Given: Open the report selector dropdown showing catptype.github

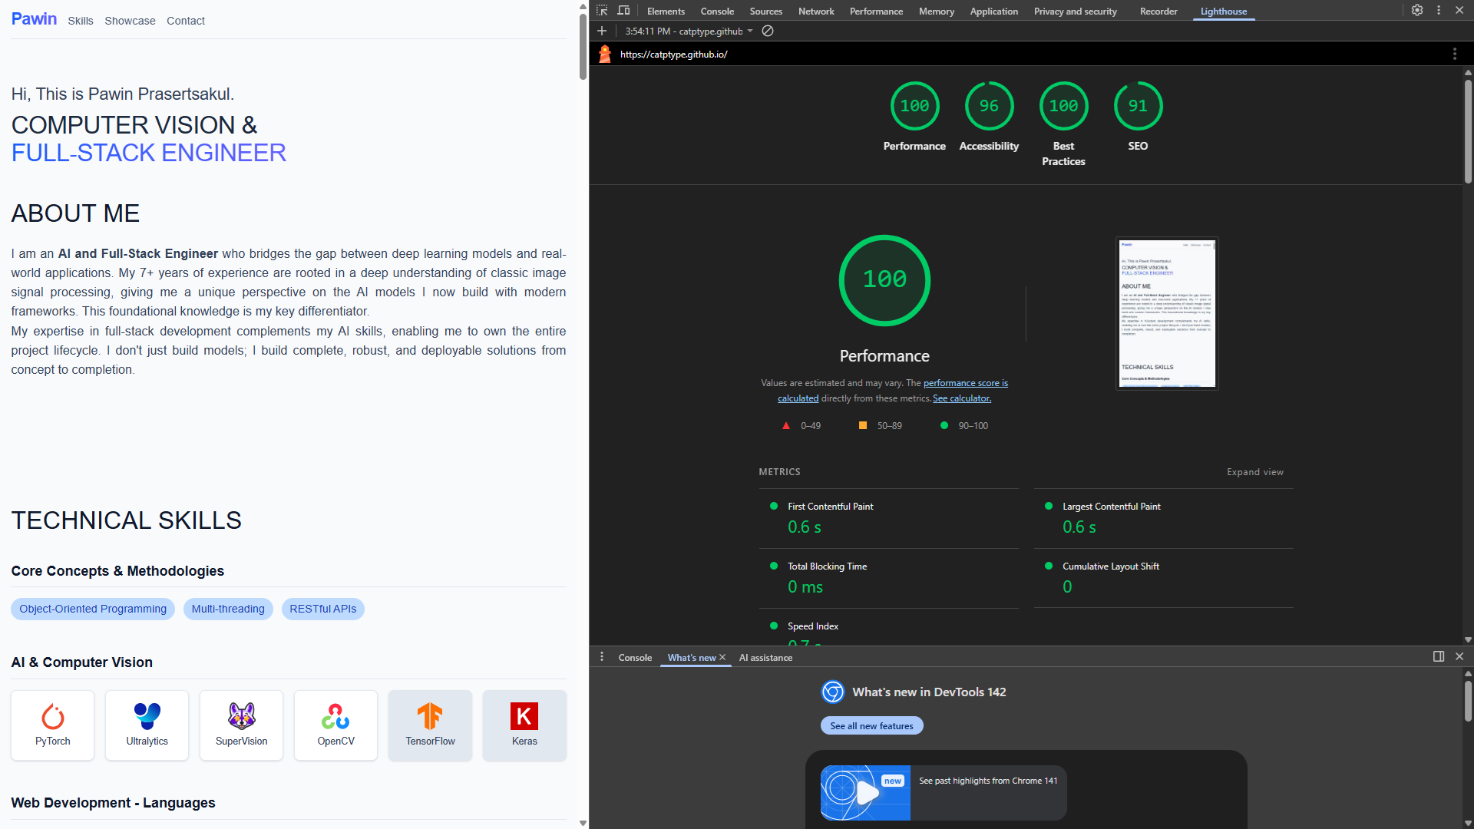Looking at the screenshot, I should click(689, 31).
